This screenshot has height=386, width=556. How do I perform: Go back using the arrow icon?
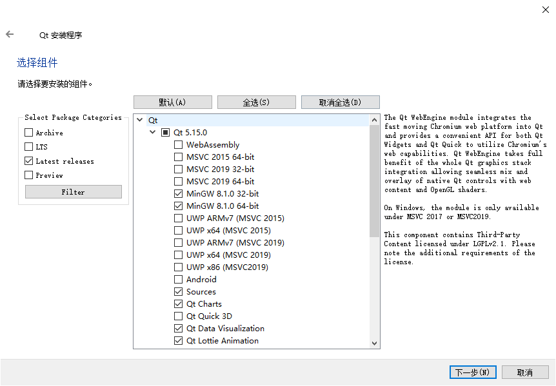10,34
